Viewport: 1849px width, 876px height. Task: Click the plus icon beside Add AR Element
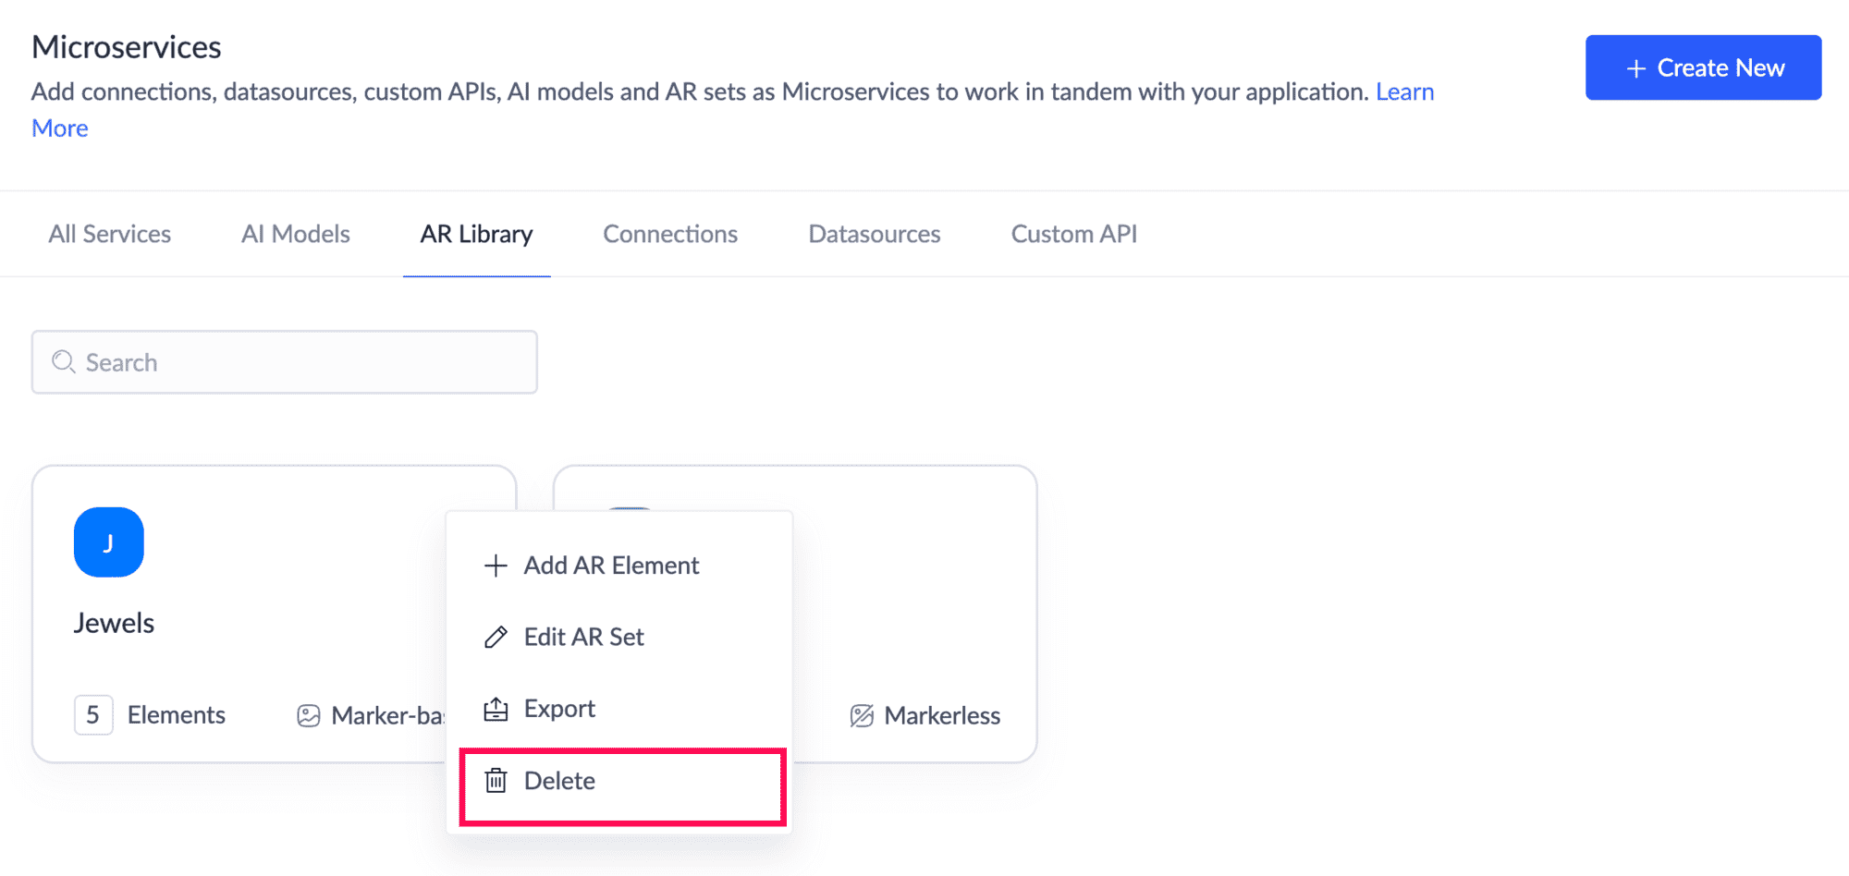tap(496, 566)
